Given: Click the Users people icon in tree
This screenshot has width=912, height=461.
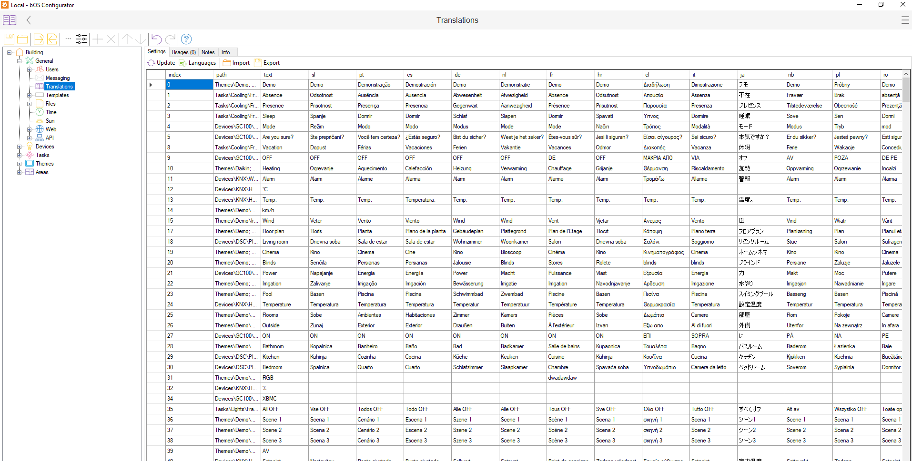Looking at the screenshot, I should click(x=40, y=69).
